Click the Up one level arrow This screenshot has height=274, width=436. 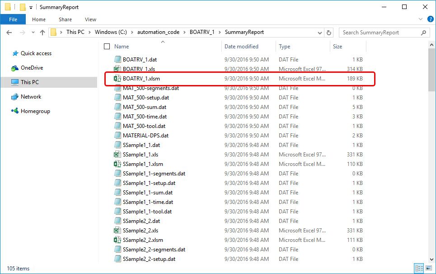42,33
